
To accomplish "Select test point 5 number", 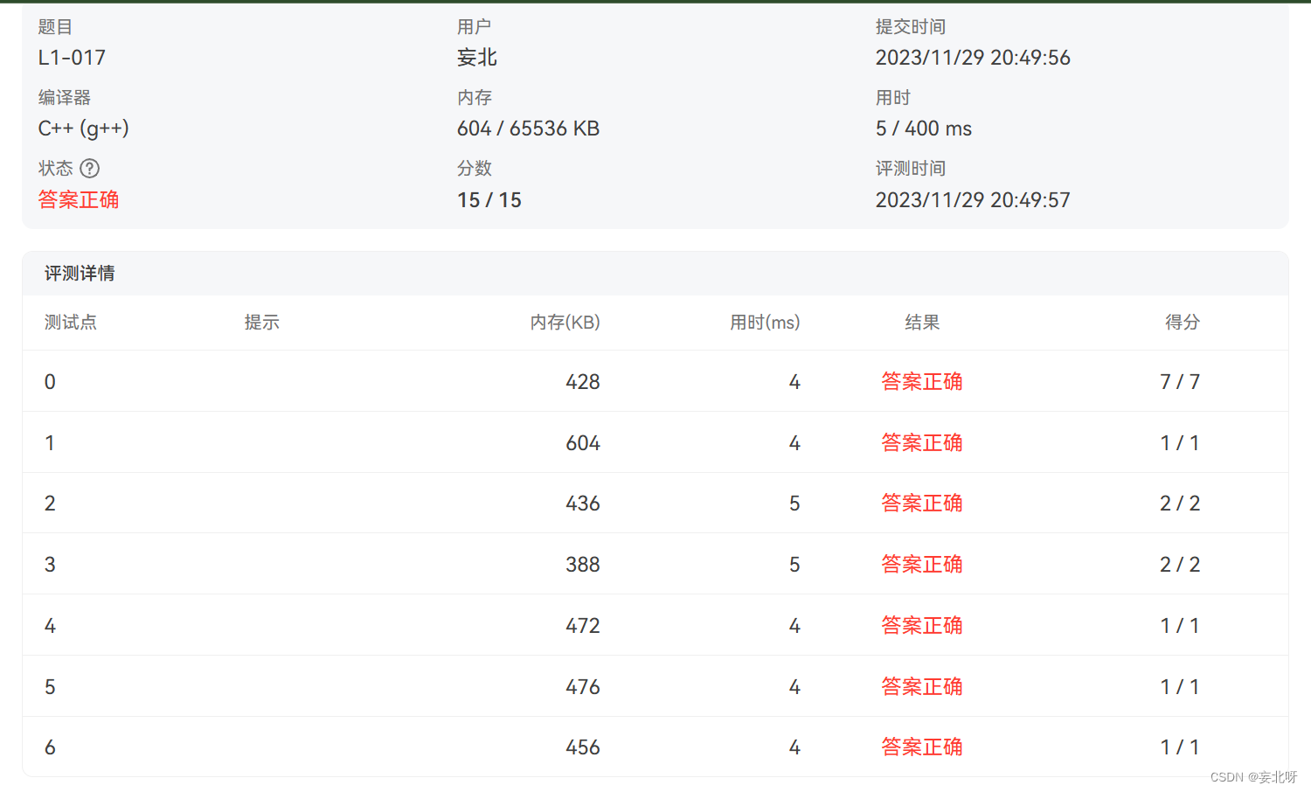I will [50, 687].
